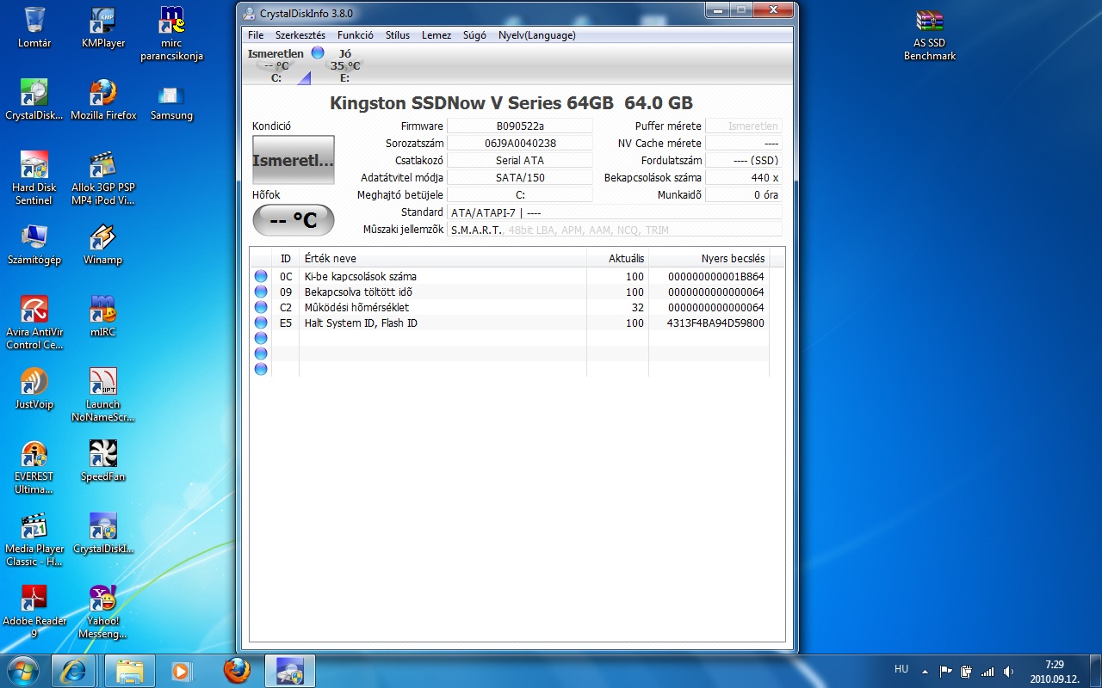The width and height of the screenshot is (1102, 688).
Task: Click the status orb on row 0C
Action: point(261,276)
